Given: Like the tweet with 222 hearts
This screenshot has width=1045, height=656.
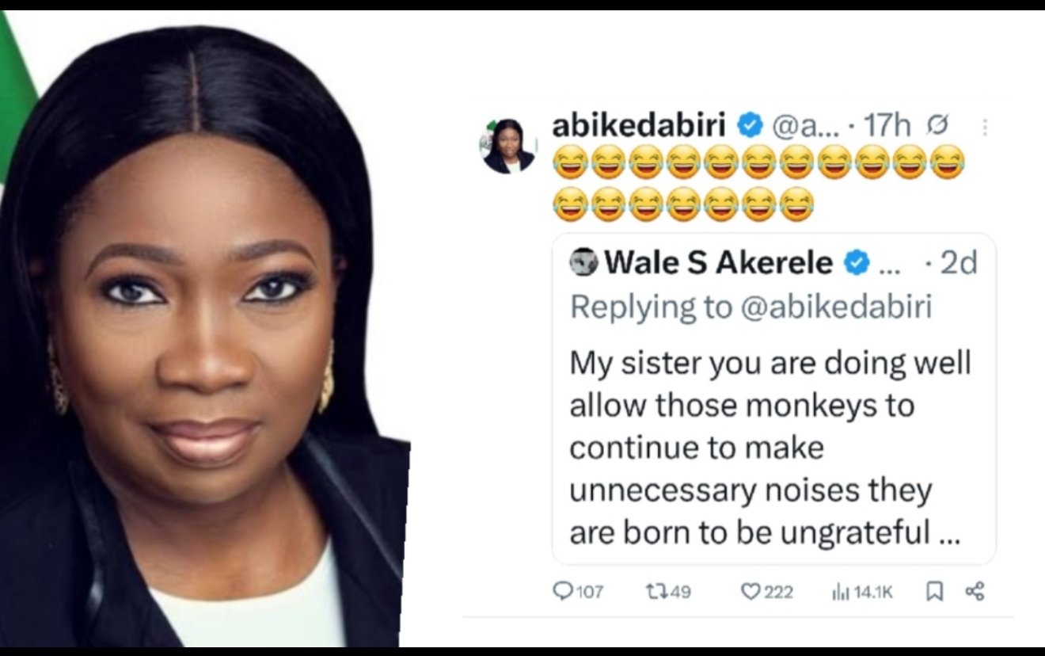Looking at the screenshot, I should tap(750, 591).
